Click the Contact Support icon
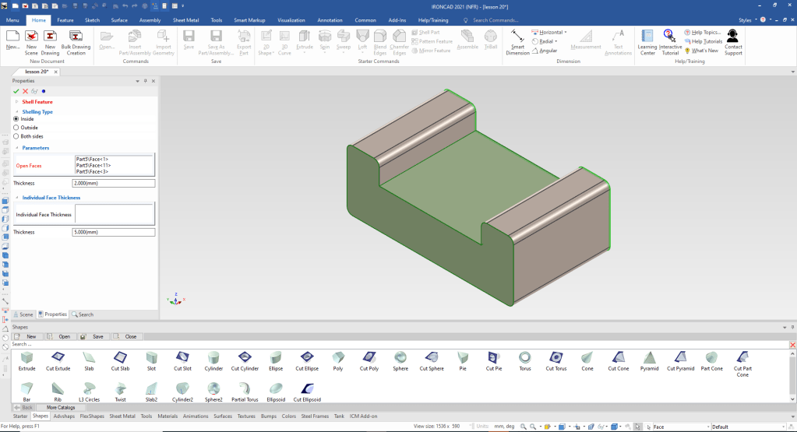This screenshot has height=432, width=797. point(733,37)
